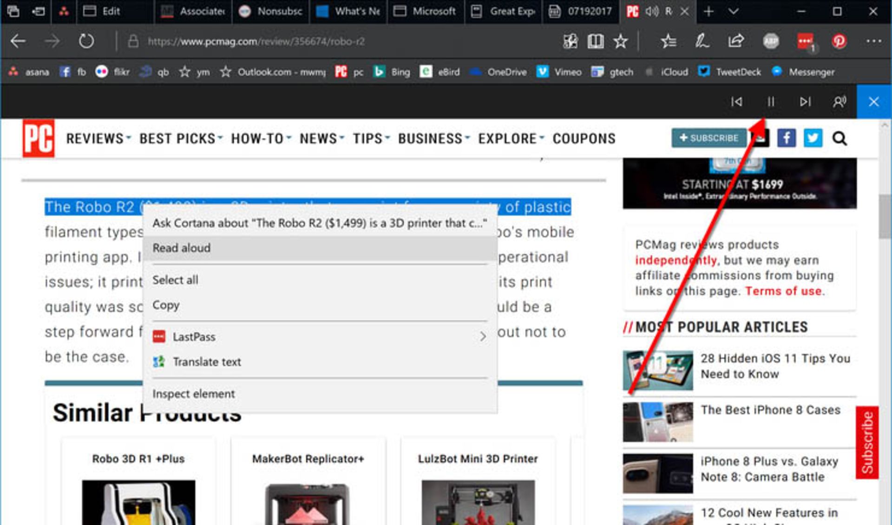Skip to next paragraph in read aloud
Viewport: 892px width, 525px height.
805,102
